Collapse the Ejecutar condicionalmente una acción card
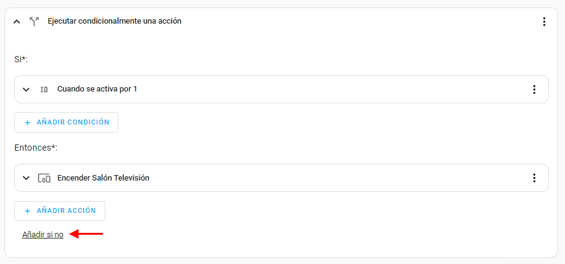 pos(17,22)
